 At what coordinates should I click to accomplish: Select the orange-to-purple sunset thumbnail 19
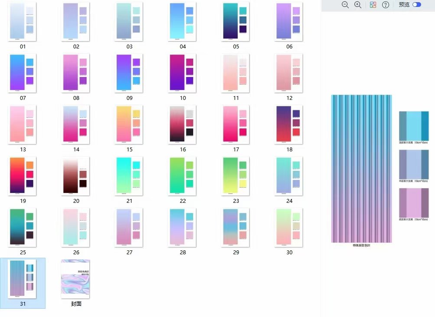[x=23, y=176]
